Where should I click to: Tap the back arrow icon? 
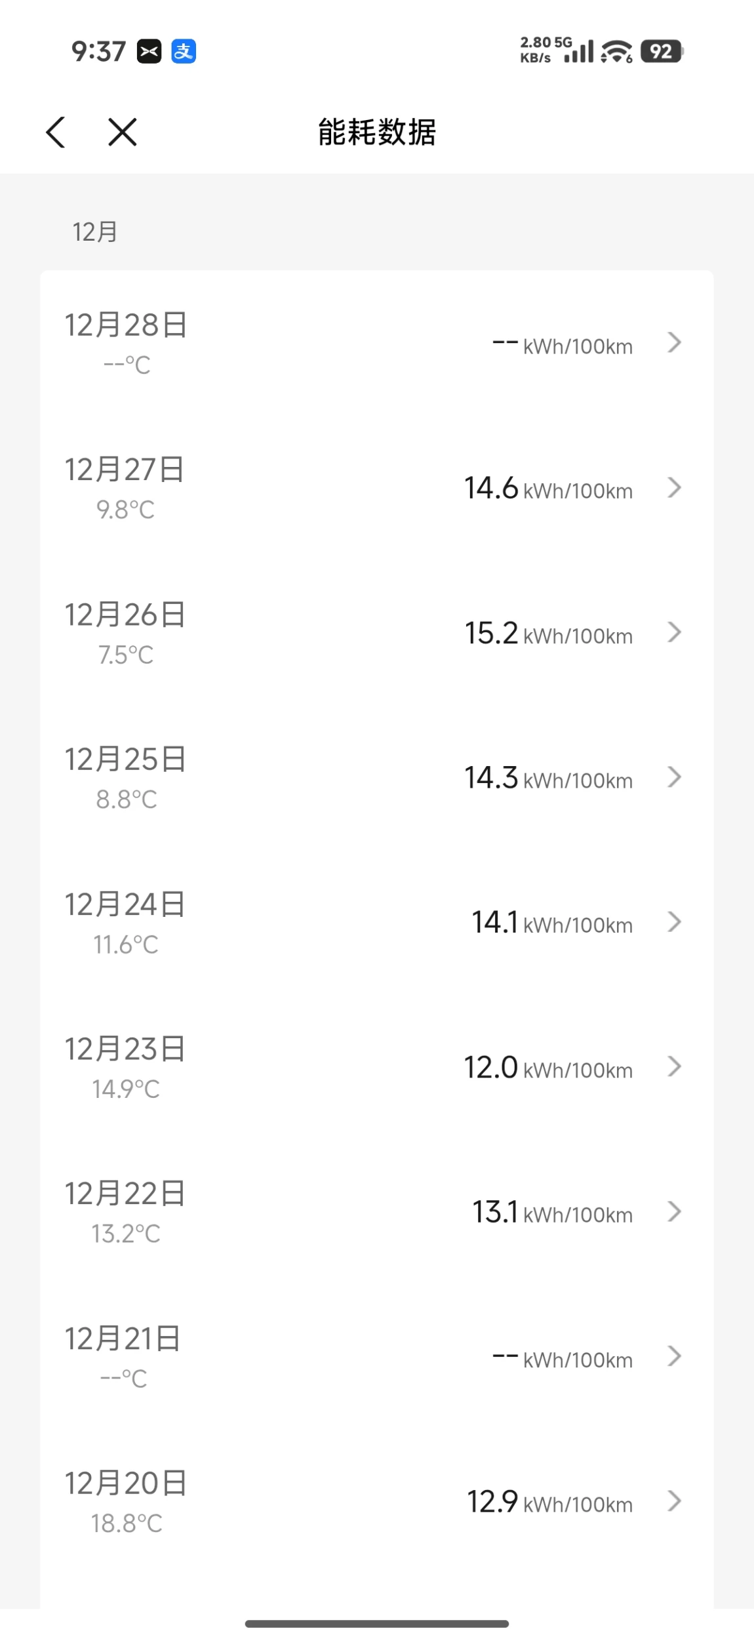pos(56,132)
